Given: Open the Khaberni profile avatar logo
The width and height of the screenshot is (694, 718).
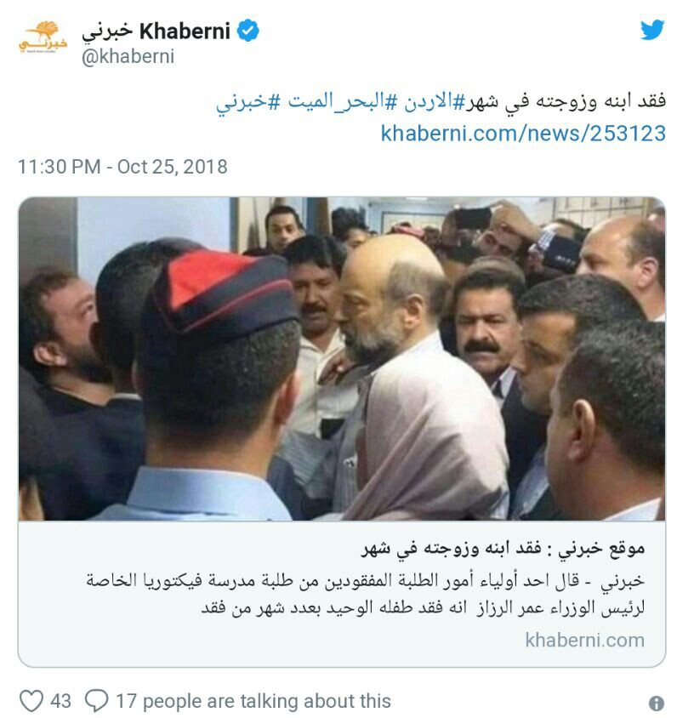Looking at the screenshot, I should tap(43, 37).
